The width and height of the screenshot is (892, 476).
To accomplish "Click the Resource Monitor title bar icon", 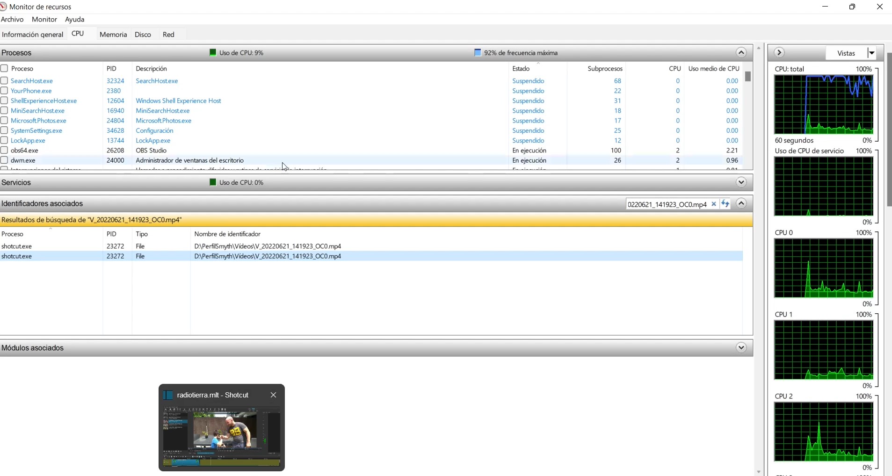I will point(3,7).
